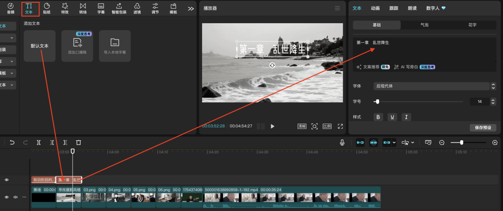
Task: Click the delete trash icon in timeline toolbar
Action: tap(79, 143)
